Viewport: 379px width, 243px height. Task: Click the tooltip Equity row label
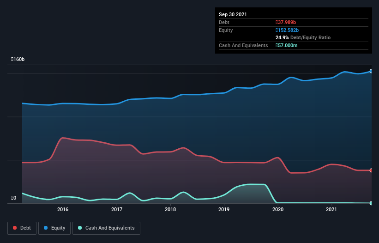tap(226, 30)
